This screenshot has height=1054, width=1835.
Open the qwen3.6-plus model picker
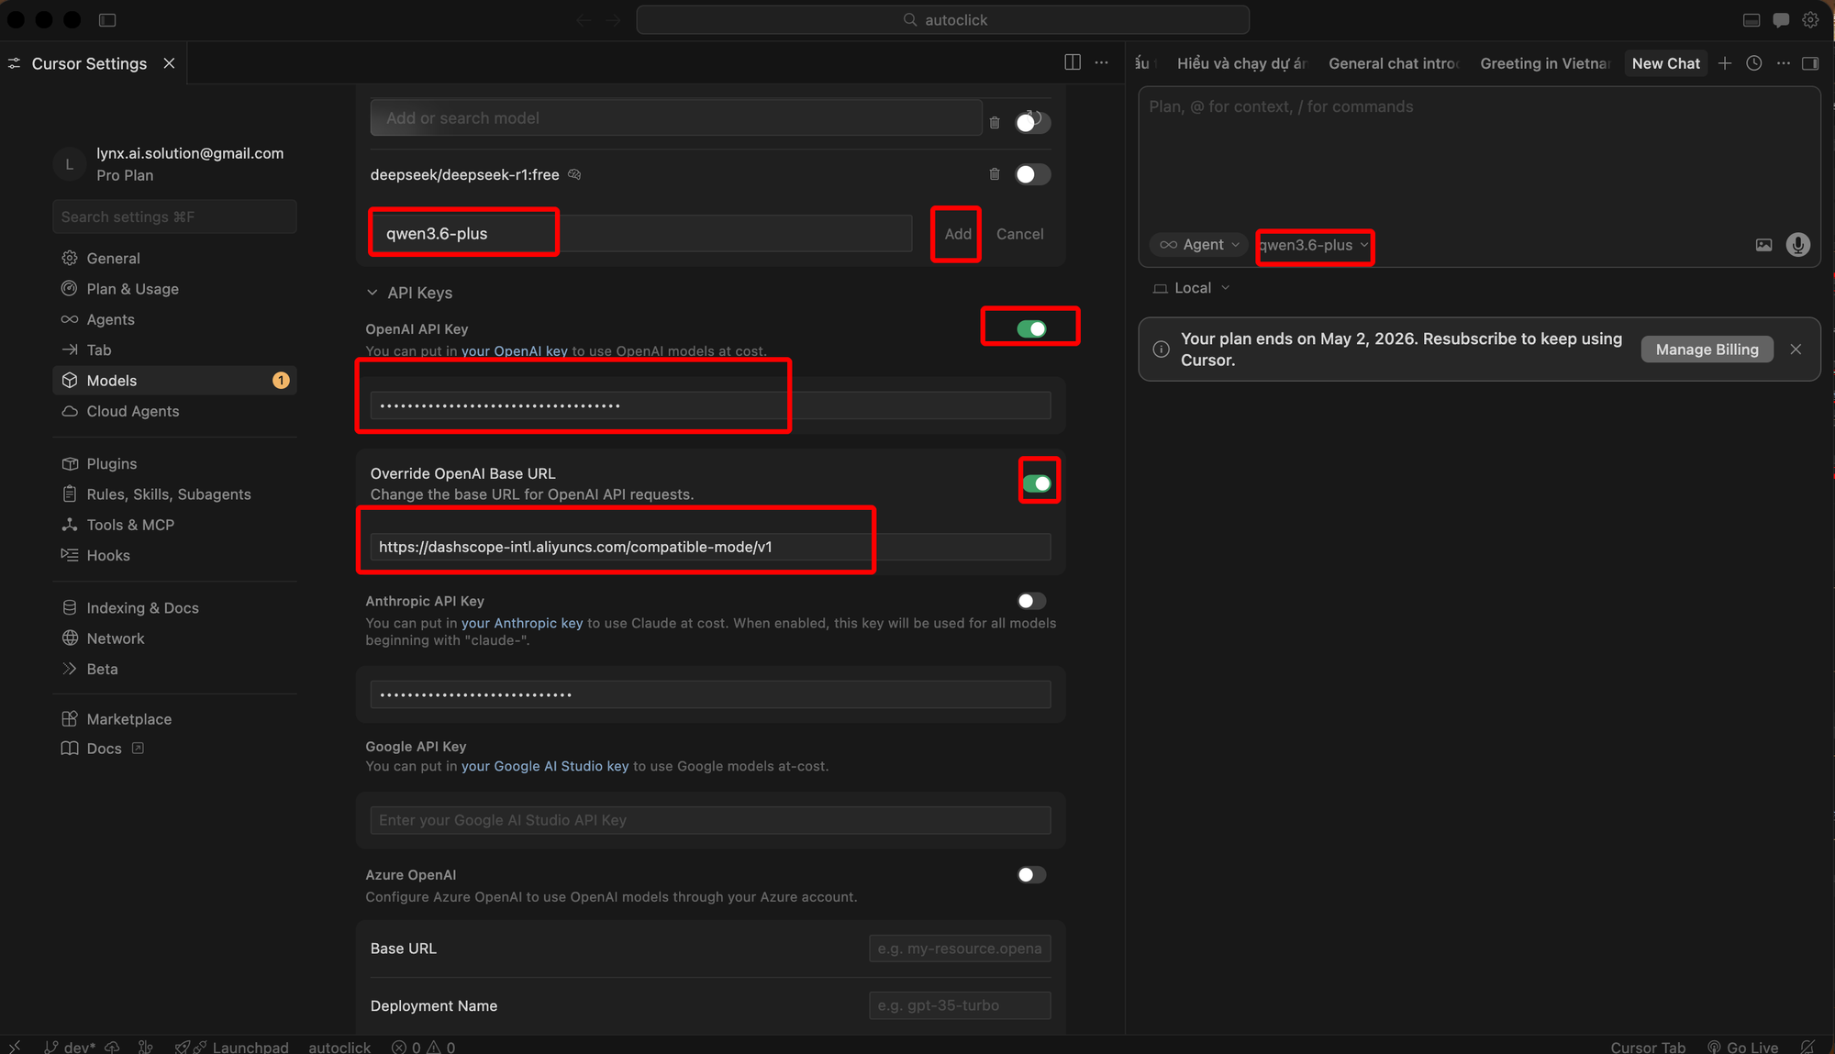coord(1314,245)
